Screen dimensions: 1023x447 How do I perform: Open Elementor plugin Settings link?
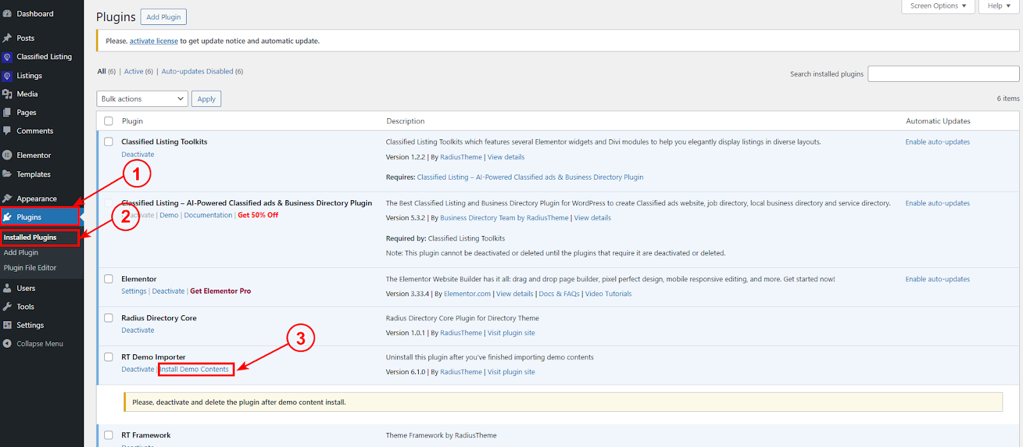pos(134,291)
